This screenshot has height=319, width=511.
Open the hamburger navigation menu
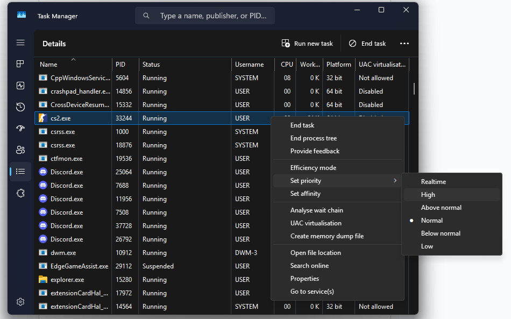pyautogui.click(x=20, y=42)
